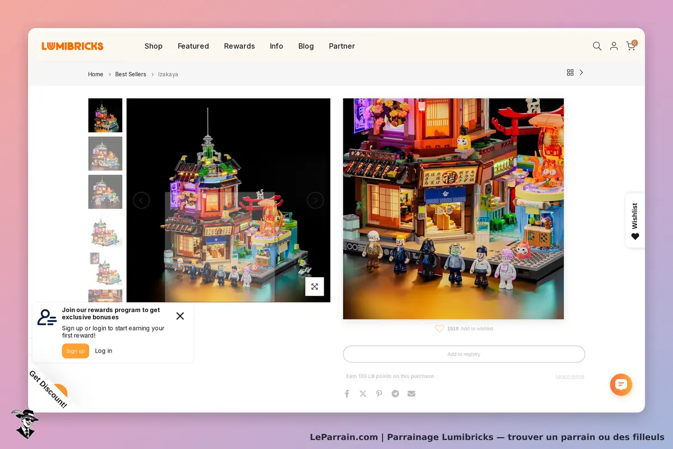Expand gallery image to fullscreen
This screenshot has height=449, width=673.
[x=315, y=286]
